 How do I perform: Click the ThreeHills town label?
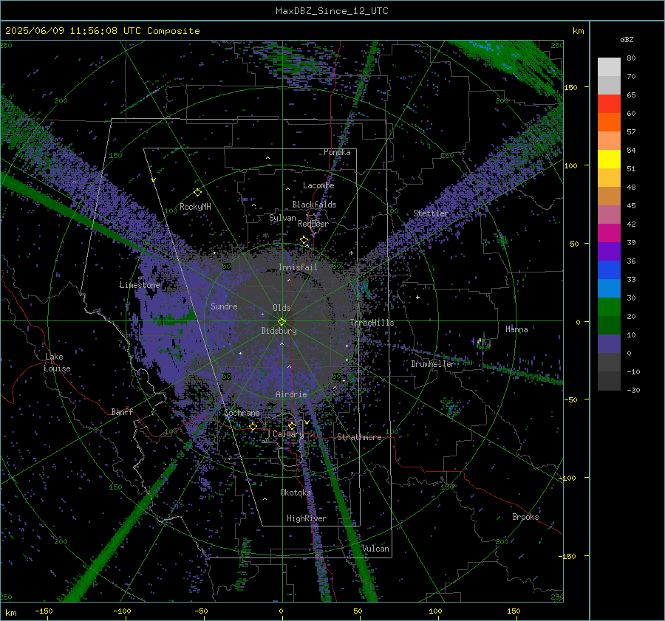click(372, 323)
